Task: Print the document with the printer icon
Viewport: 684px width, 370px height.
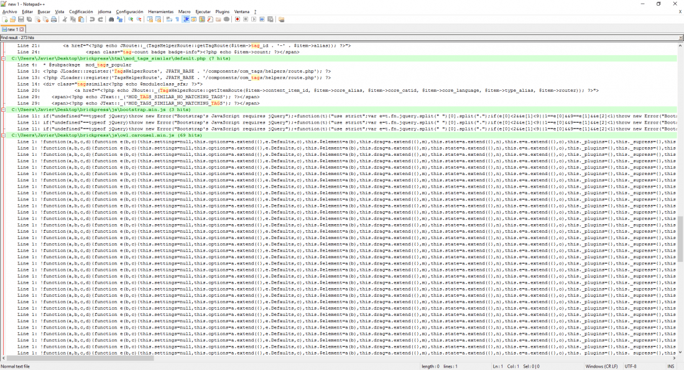Action: (53, 19)
